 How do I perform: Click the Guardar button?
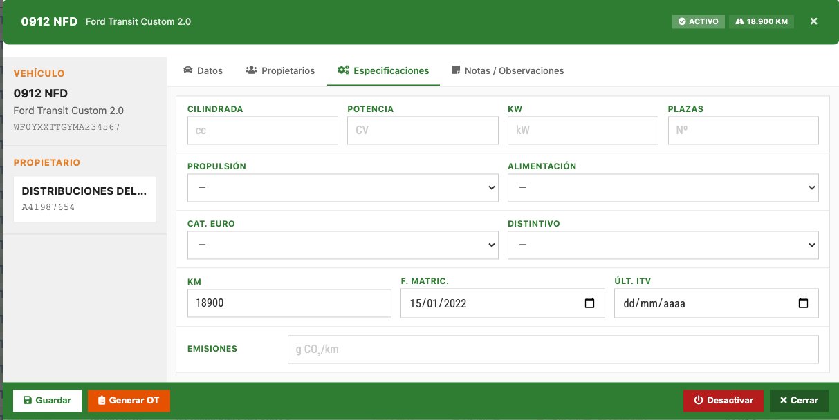pyautogui.click(x=47, y=401)
